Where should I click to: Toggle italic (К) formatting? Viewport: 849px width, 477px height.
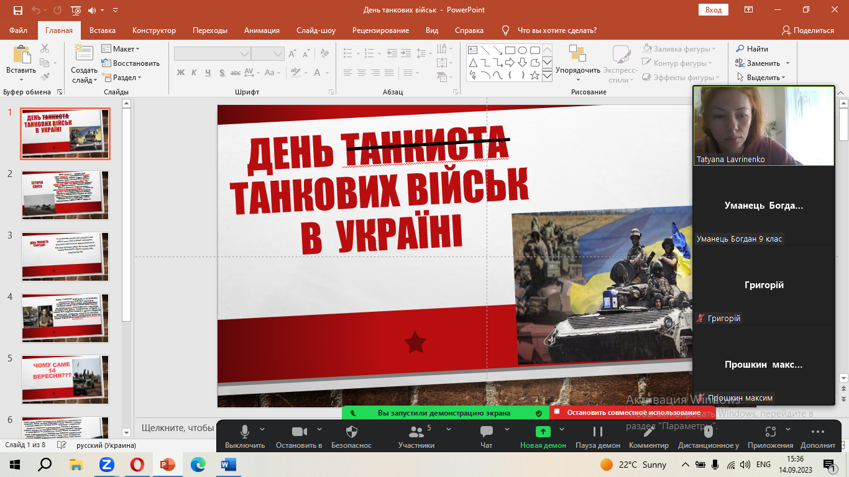[194, 73]
